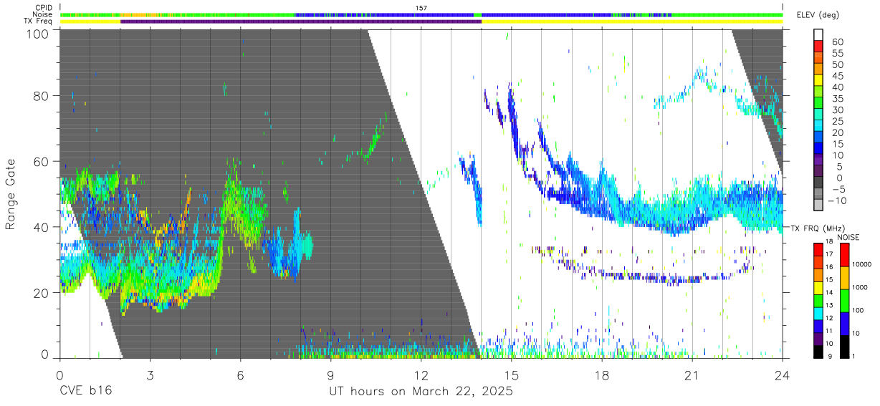Click y-axis tick label '60'
This screenshot has height=406, width=880.
pyautogui.click(x=42, y=162)
